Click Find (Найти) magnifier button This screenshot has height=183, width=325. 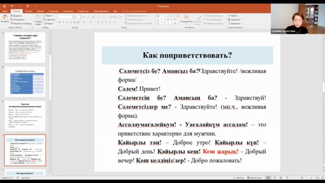tap(232, 16)
